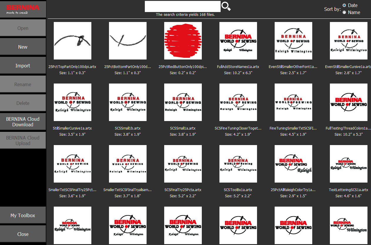Select 25PctBottomPartOnly100d... thumbnail
Image resolution: width=371 pixels, height=245 pixels.
coord(128,41)
